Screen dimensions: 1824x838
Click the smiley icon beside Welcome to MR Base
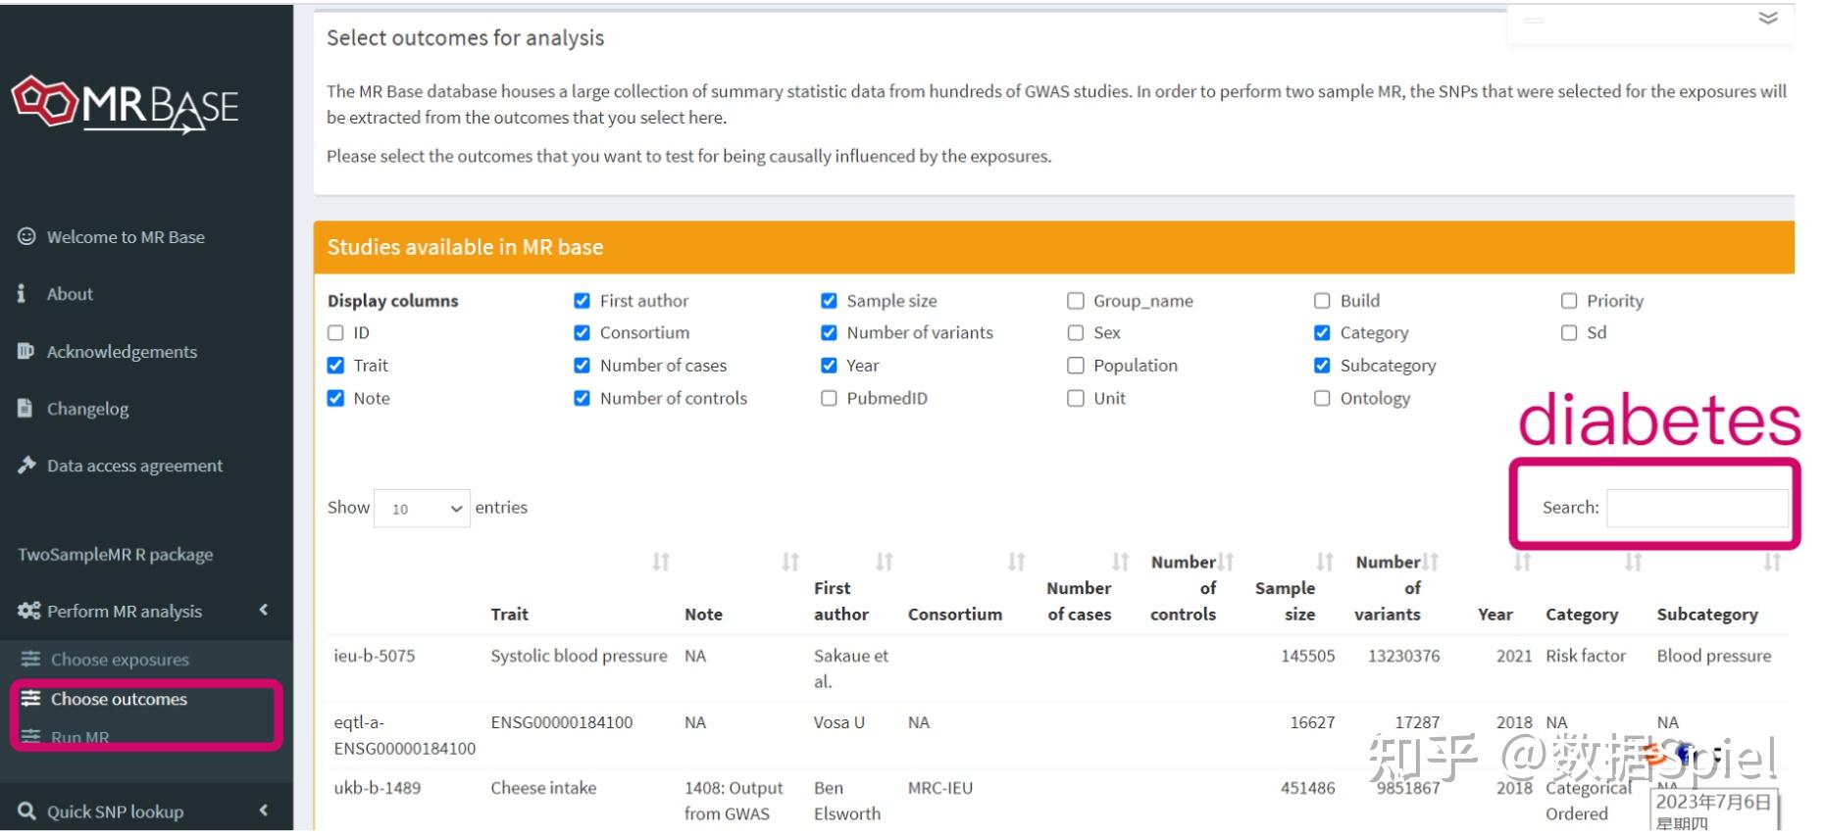point(26,236)
